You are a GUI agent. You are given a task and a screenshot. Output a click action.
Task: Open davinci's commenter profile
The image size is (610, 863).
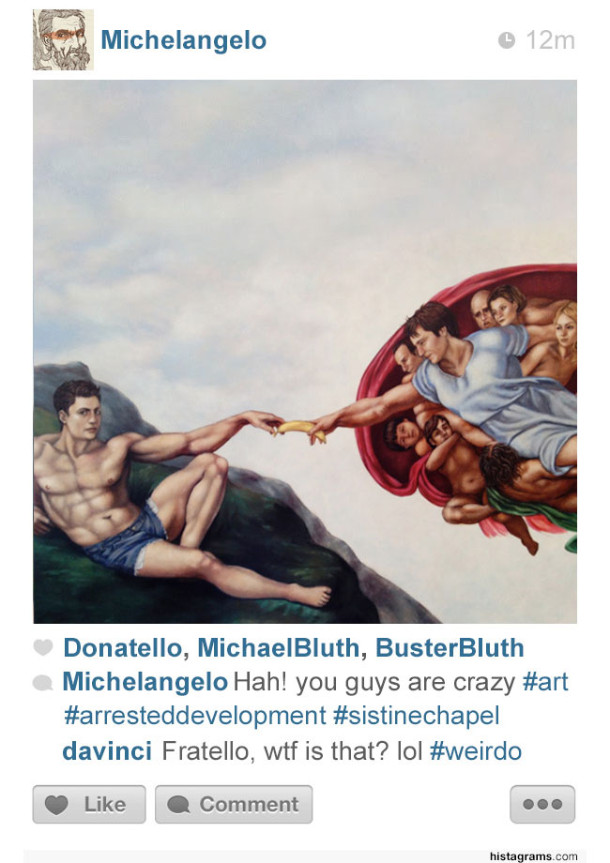tap(107, 750)
